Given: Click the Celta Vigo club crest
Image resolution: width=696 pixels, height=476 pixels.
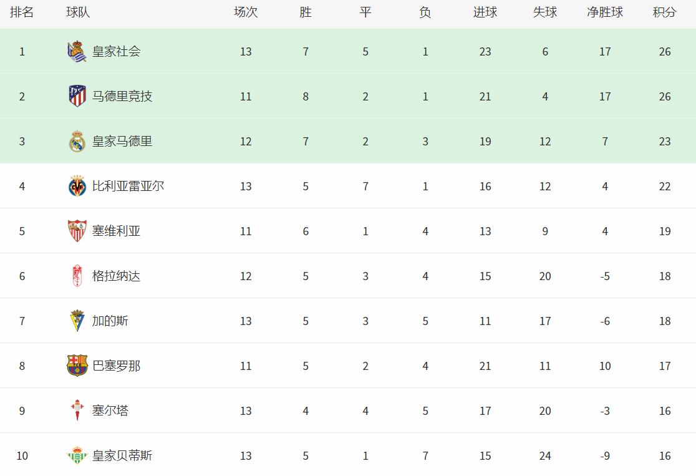Looking at the screenshot, I should (77, 411).
